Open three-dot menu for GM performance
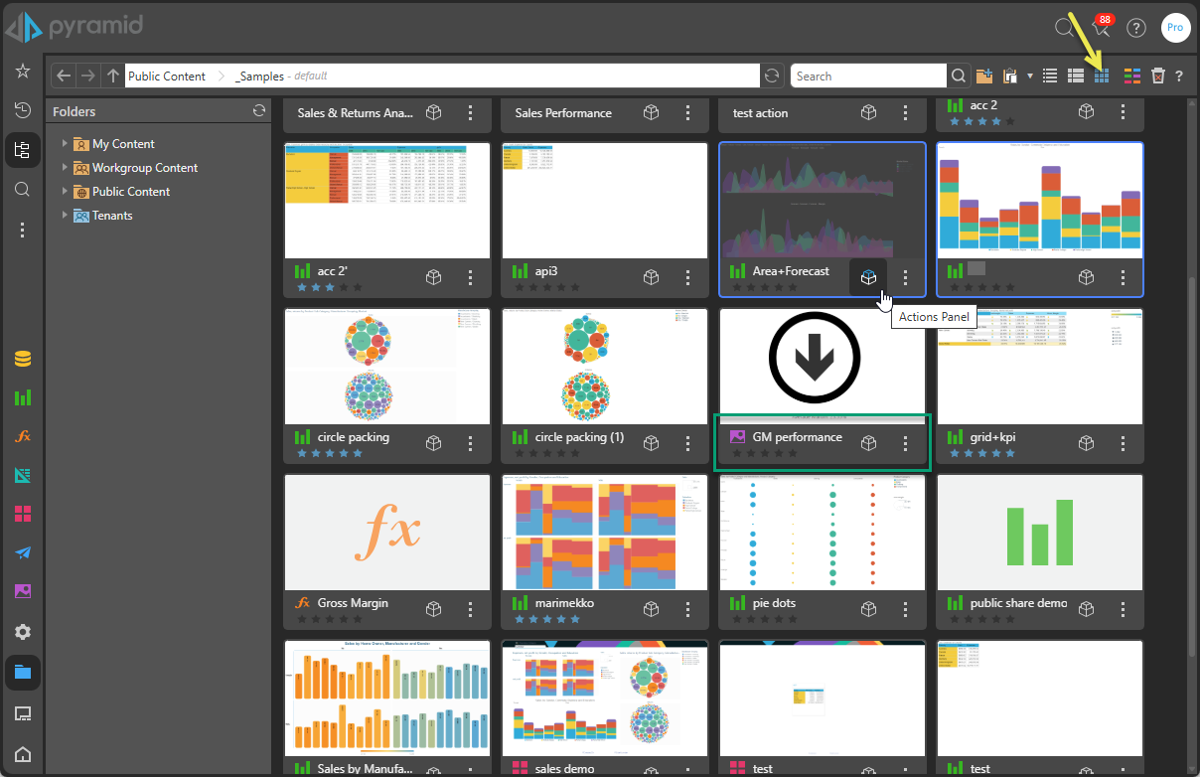Screen dimensions: 1200x777 point(905,443)
